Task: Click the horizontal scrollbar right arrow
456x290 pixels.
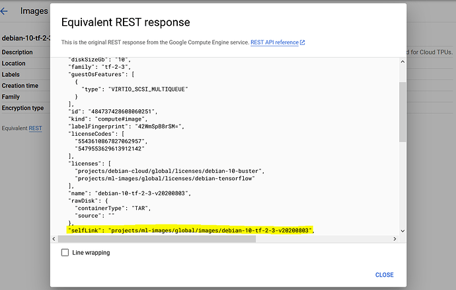Action: coord(395,239)
